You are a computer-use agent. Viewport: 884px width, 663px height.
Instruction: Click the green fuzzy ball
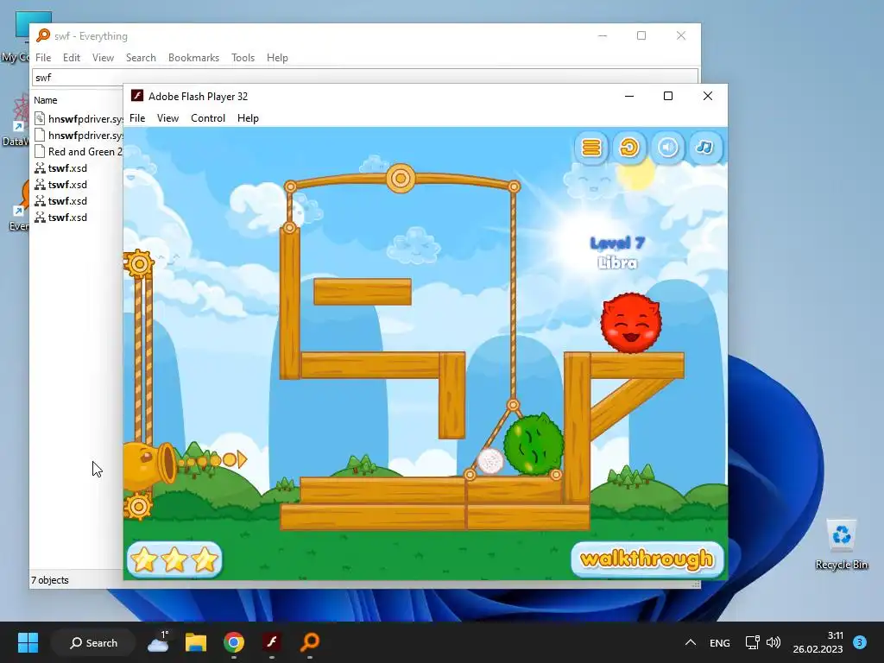point(533,444)
